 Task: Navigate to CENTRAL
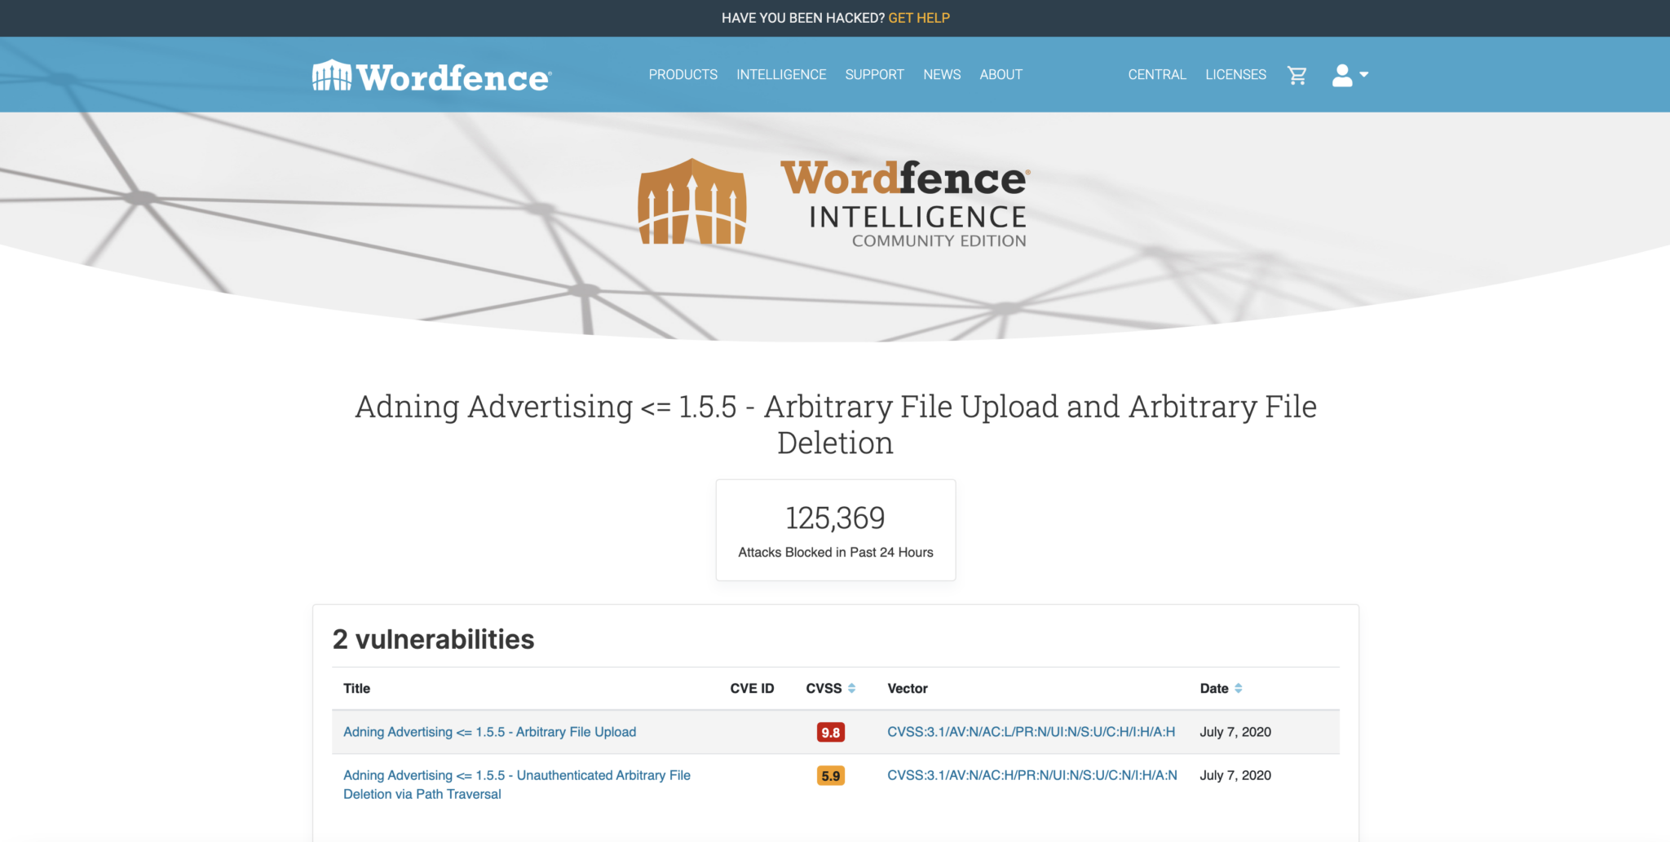click(x=1156, y=74)
